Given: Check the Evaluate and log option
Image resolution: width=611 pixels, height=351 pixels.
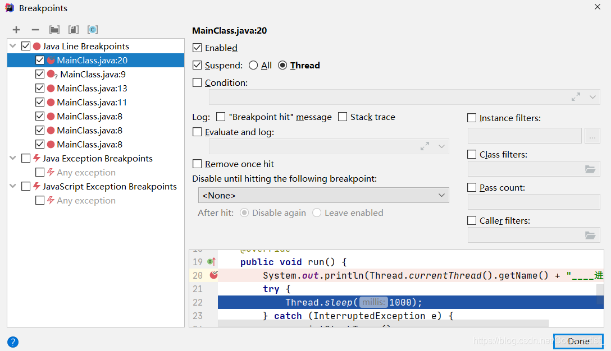Looking at the screenshot, I should pyautogui.click(x=197, y=132).
